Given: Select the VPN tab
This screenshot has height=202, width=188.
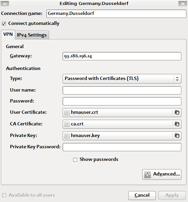Looking at the screenshot, I should (8, 34).
